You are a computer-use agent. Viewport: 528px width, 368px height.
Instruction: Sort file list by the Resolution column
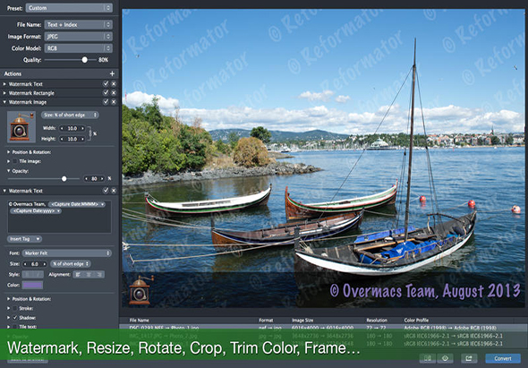point(377,321)
